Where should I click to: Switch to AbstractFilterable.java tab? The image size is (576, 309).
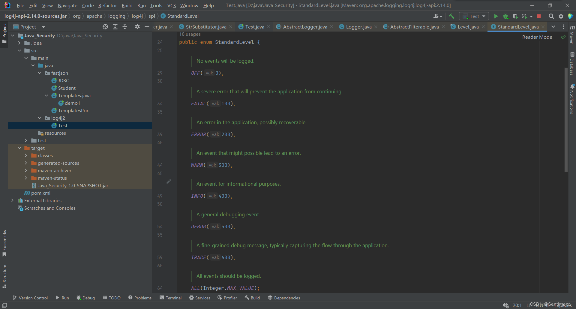click(414, 27)
